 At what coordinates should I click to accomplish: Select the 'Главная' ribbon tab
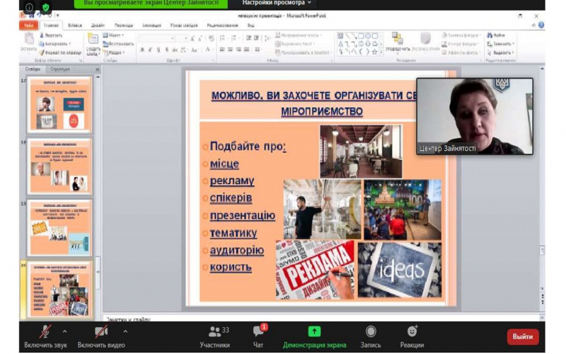[51, 25]
